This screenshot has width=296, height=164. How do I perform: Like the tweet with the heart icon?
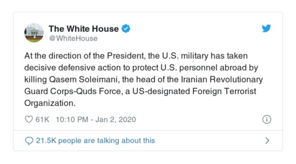pos(28,119)
